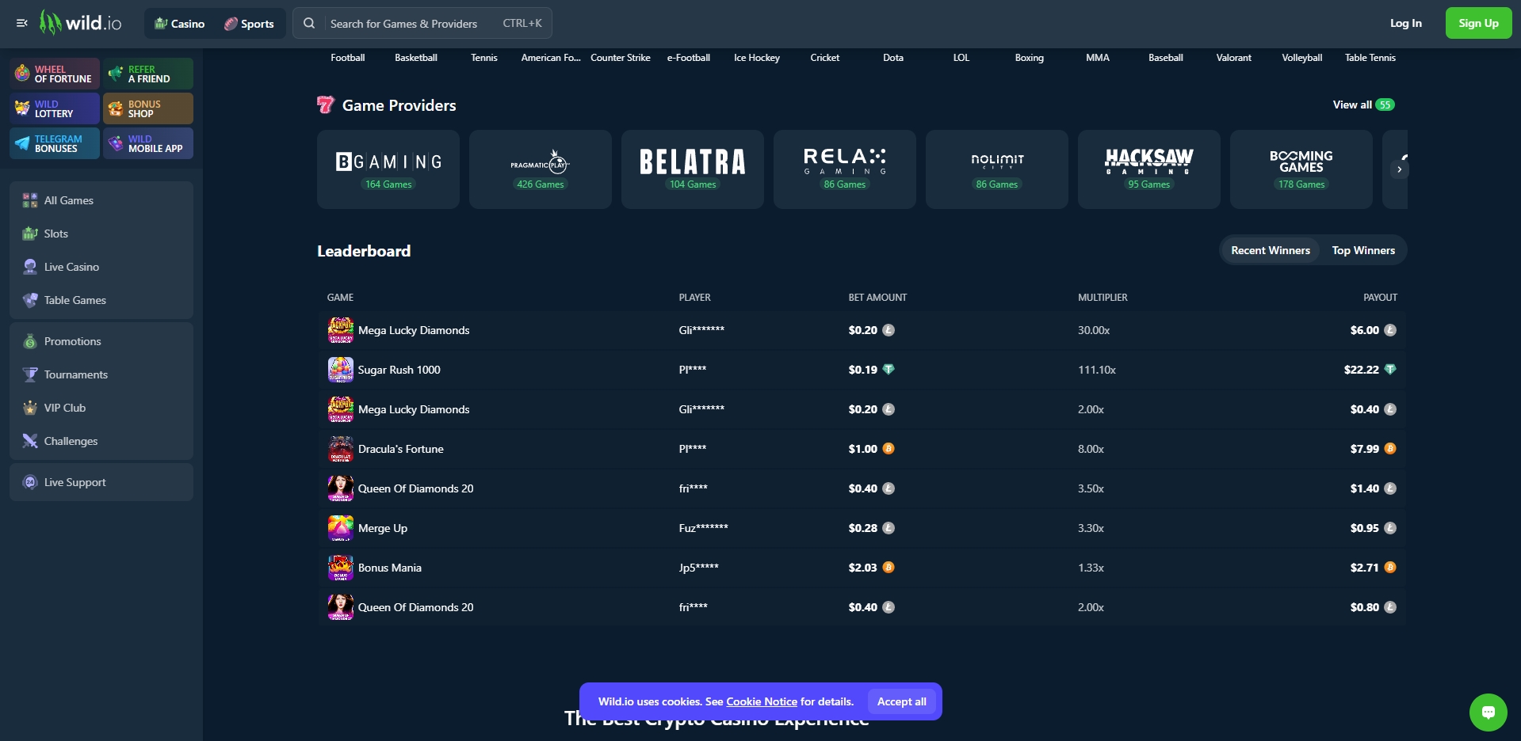Image resolution: width=1521 pixels, height=741 pixels.
Task: Click the Live Casino sidebar icon
Action: (30, 267)
